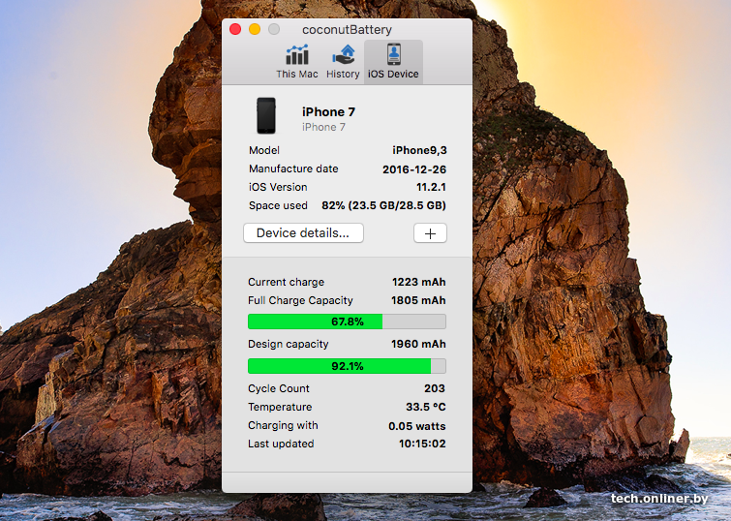Click the temperature value 33.5 °C
The width and height of the screenshot is (731, 521).
(426, 407)
